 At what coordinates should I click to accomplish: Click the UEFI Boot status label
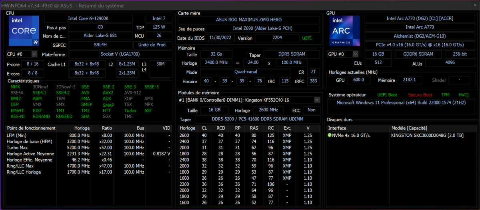pos(387,95)
